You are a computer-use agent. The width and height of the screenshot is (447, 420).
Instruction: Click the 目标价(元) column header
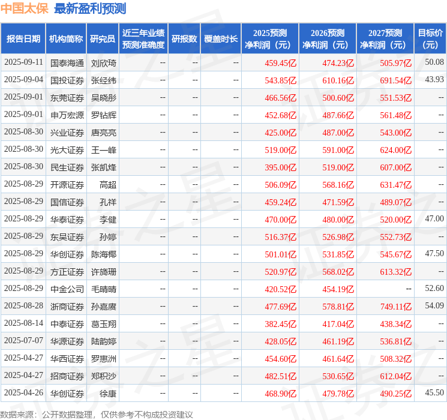[x=430, y=39]
